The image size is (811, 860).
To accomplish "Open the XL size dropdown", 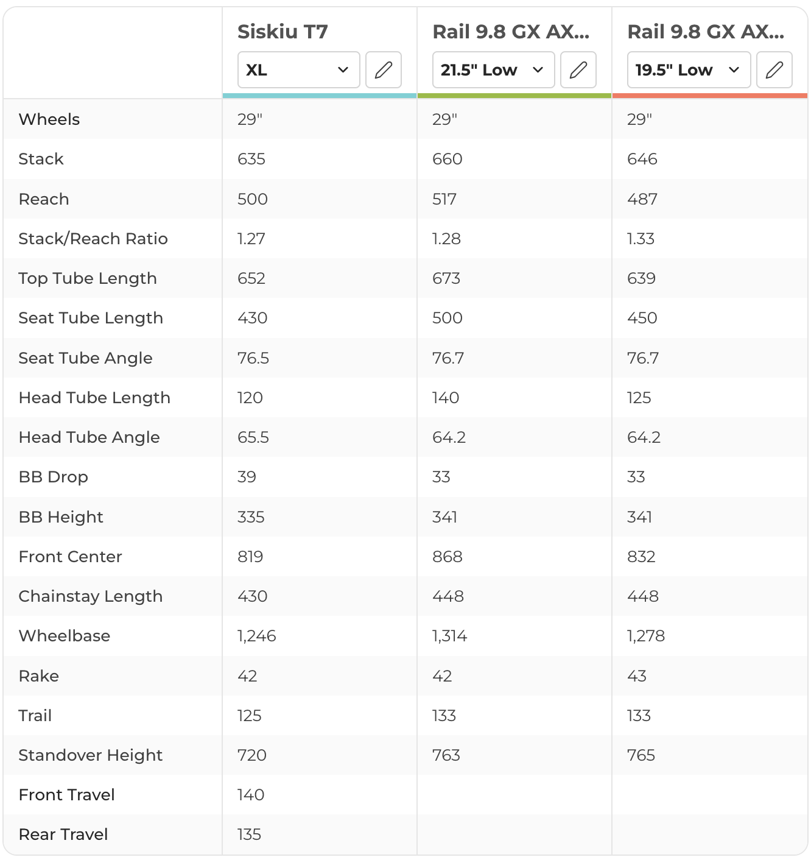I will (299, 70).
